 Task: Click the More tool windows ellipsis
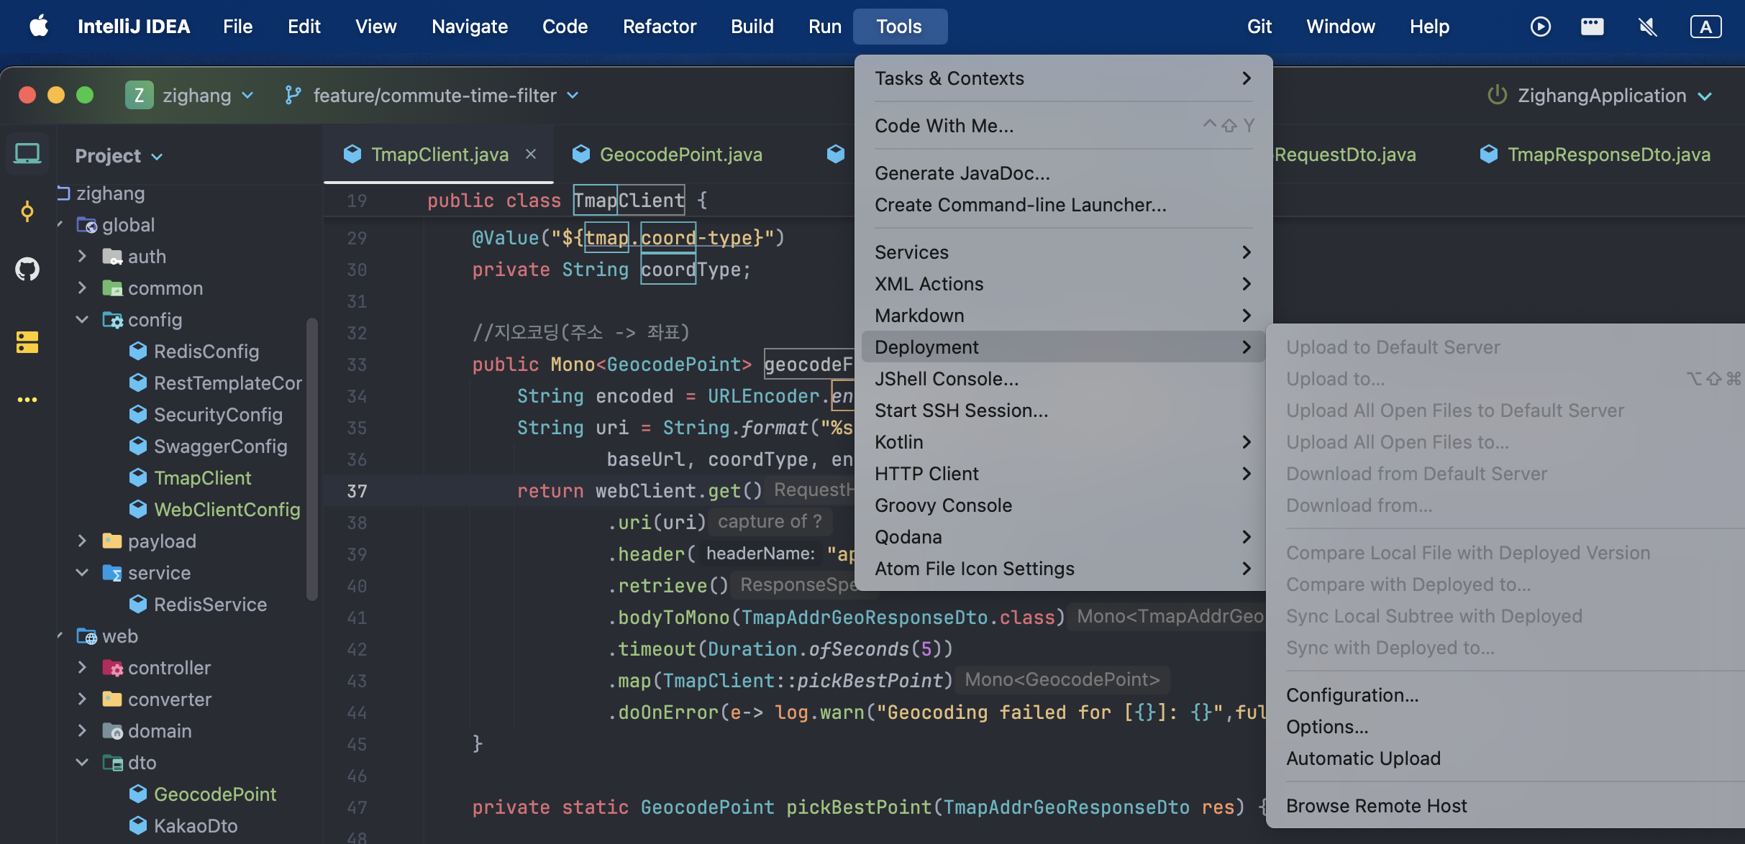[27, 400]
